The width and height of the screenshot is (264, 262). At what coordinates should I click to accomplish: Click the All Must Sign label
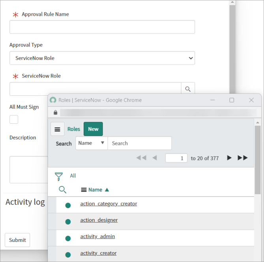coord(24,107)
